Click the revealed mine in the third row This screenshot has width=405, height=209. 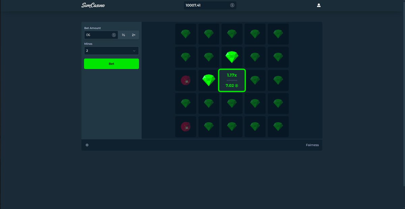click(186, 80)
